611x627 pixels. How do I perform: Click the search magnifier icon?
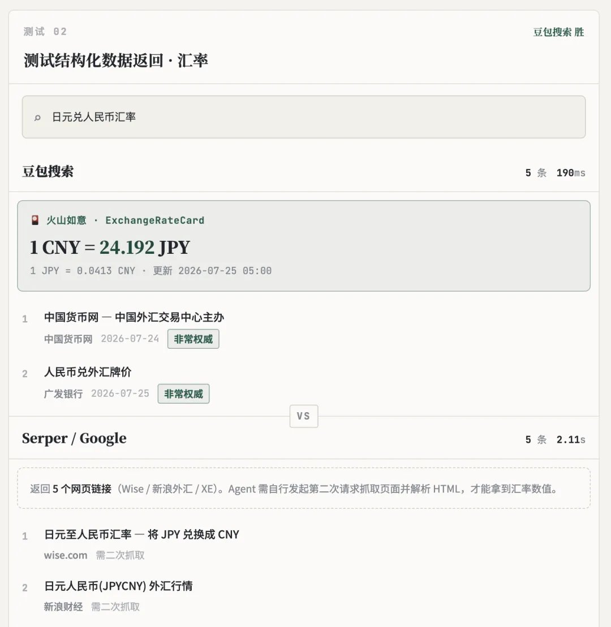[37, 118]
